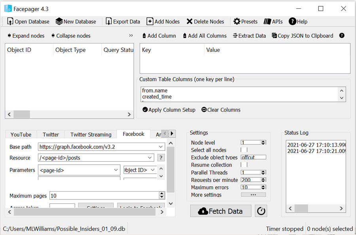
Task: Open the Twitter Streaming tab
Action: coord(91,134)
